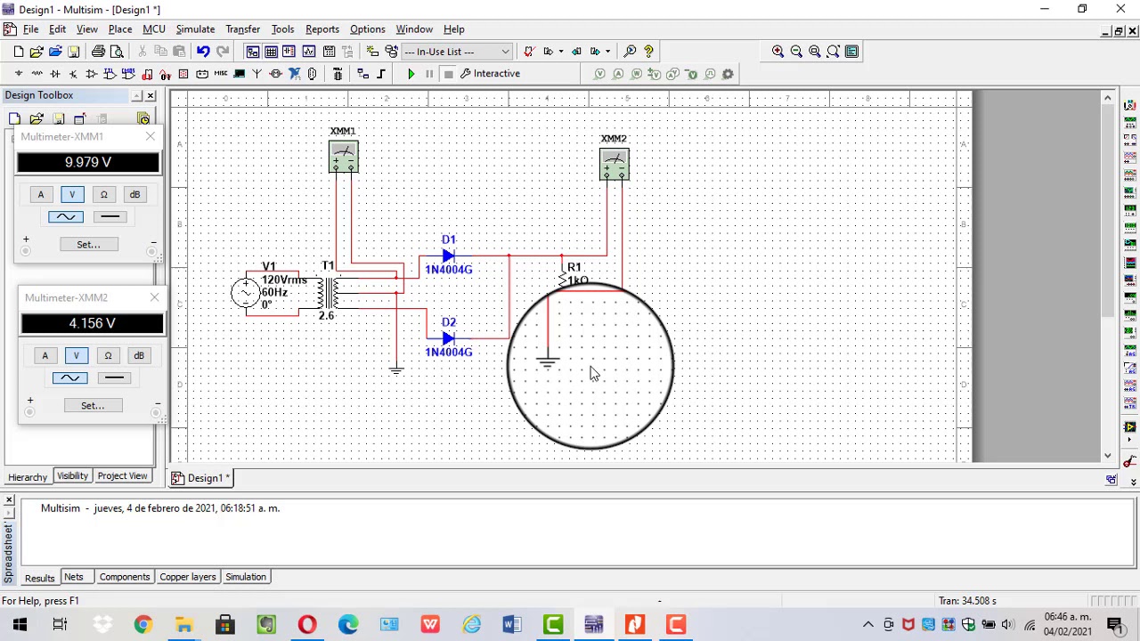Open the Reports menu
Screen dimensions: 1140x641
pos(322,29)
